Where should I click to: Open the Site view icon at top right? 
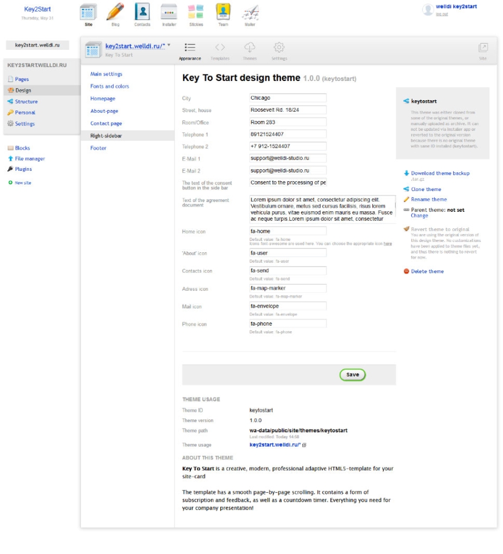(483, 48)
